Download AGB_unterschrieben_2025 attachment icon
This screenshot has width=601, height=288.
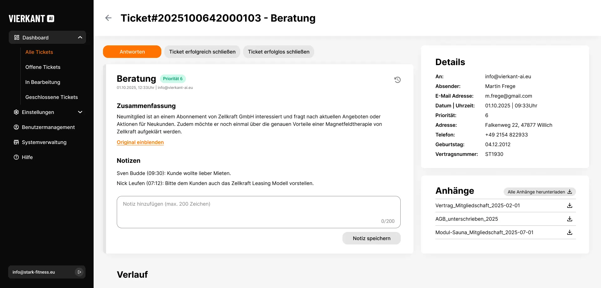(569, 219)
